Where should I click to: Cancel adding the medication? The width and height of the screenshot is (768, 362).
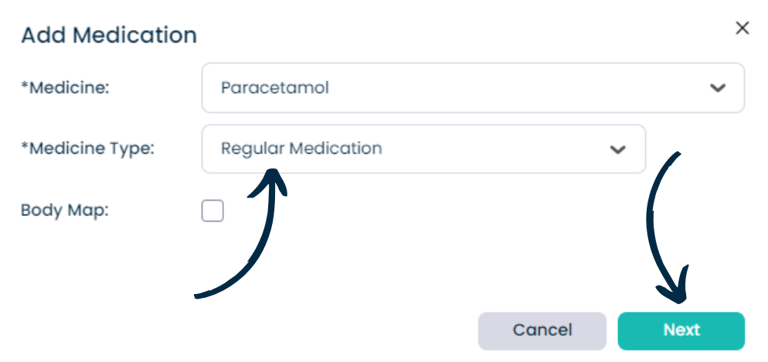[542, 330]
